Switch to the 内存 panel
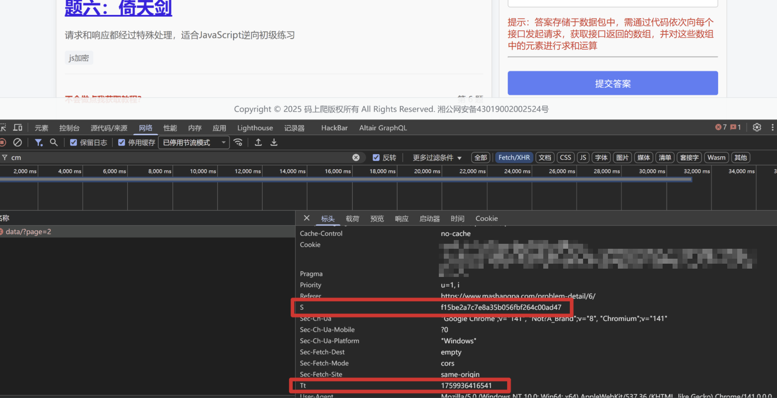777x398 pixels. coord(195,128)
